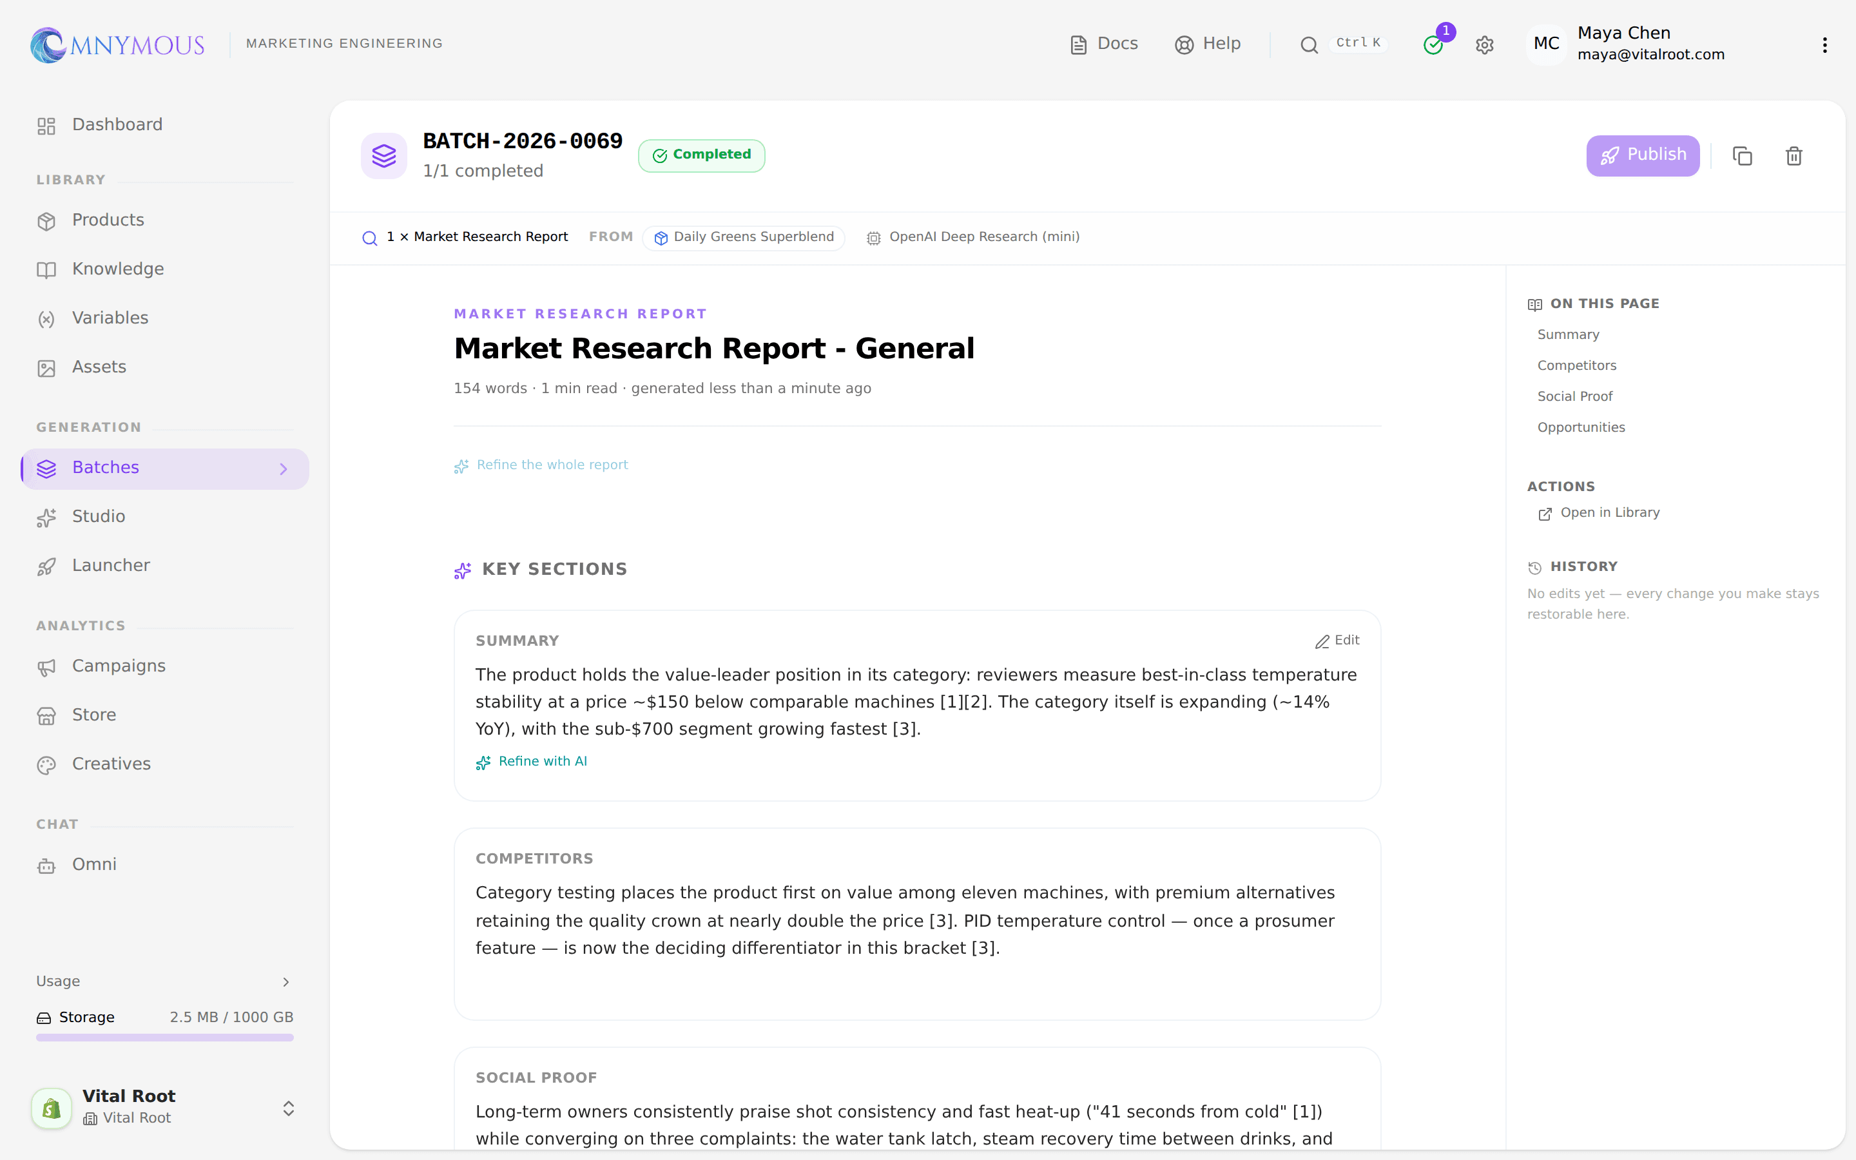Click the storage usage progress bar
The width and height of the screenshot is (1856, 1160).
point(164,1038)
